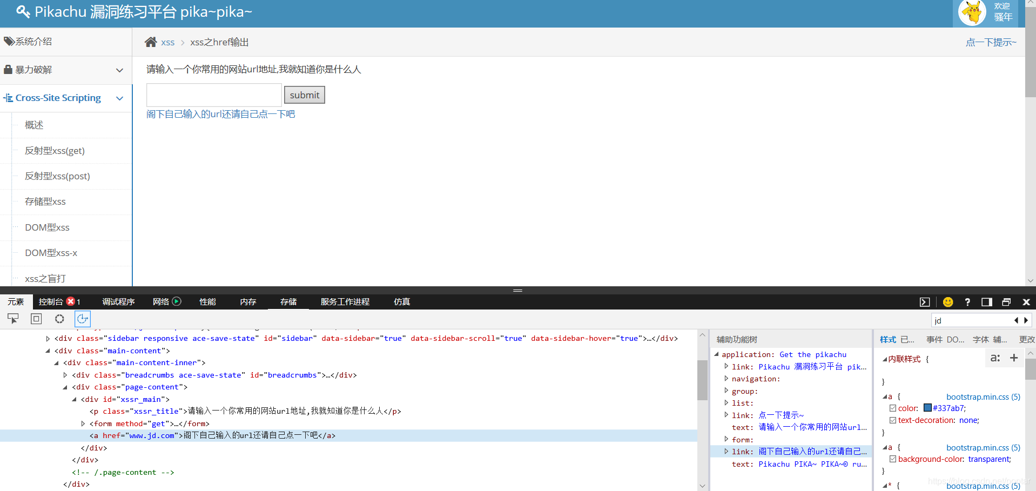Image resolution: width=1036 pixels, height=491 pixels.
Task: Click the URL text input field
Action: (x=214, y=95)
